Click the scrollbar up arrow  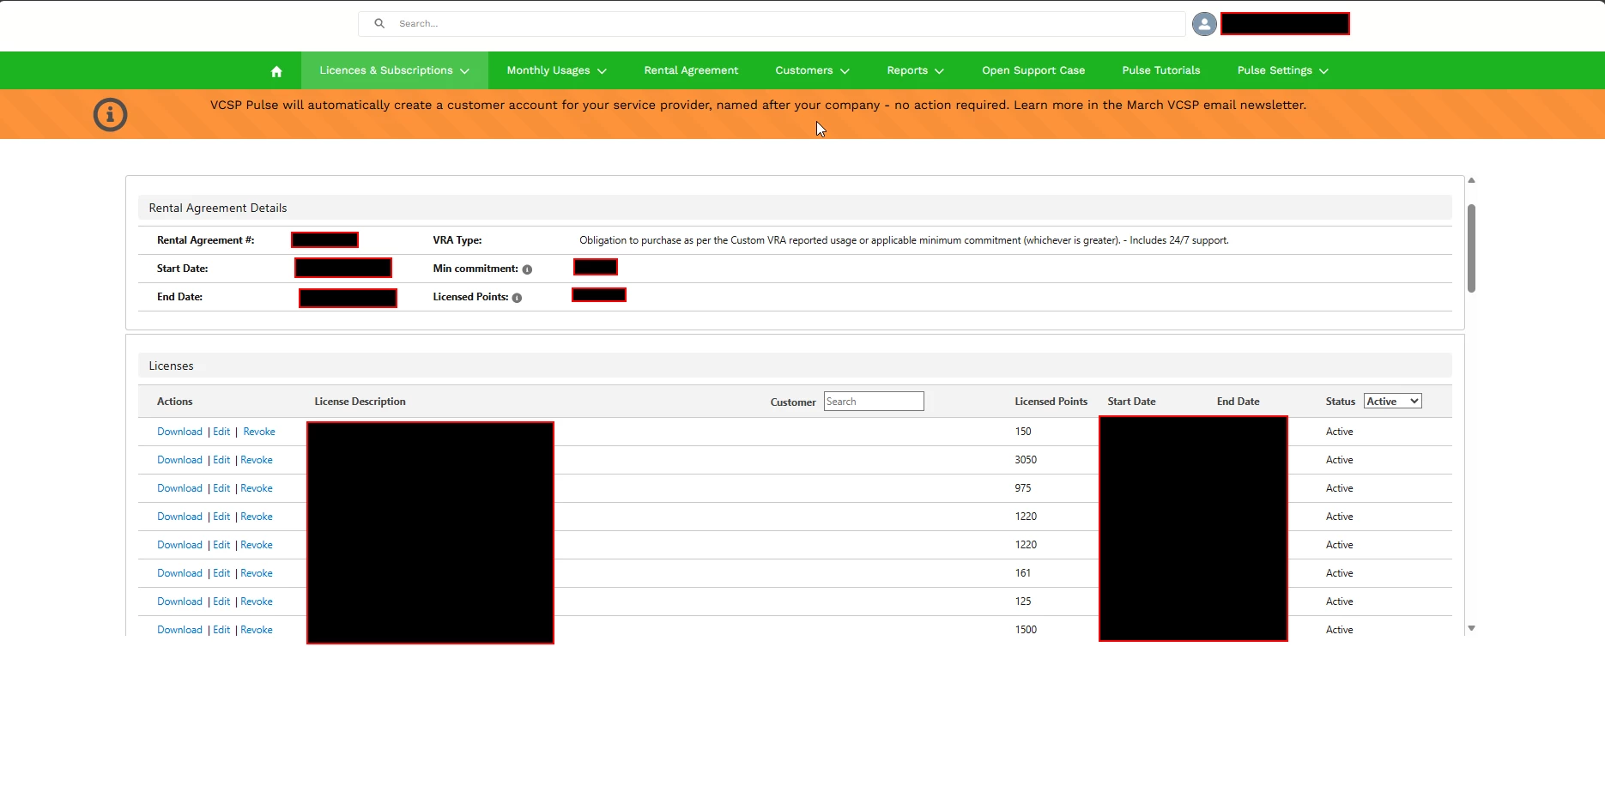pos(1471,180)
